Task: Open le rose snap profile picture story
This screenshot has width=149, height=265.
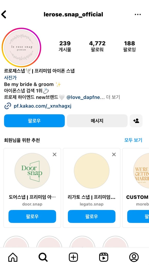Action: pos(21,48)
